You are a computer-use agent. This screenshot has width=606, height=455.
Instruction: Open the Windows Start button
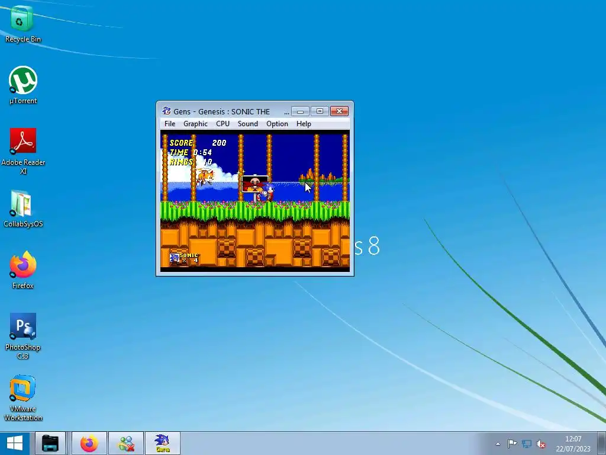click(15, 443)
